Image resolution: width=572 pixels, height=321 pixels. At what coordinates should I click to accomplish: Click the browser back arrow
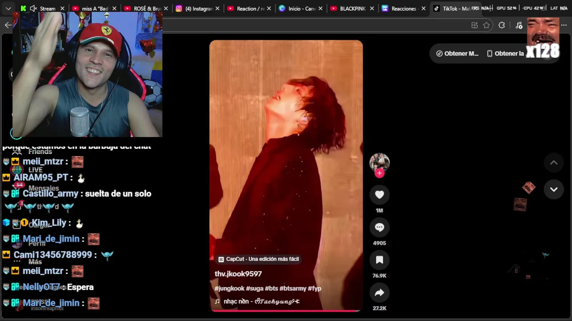8,25
